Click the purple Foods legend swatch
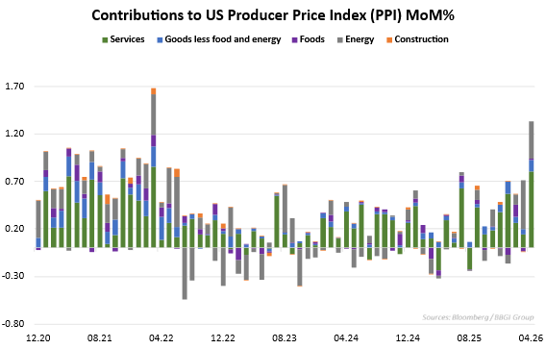Image resolution: width=546 pixels, height=349 pixels. pyautogui.click(x=294, y=39)
